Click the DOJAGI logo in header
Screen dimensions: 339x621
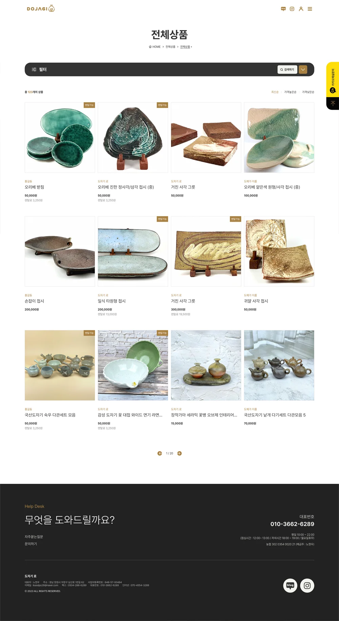[41, 8]
